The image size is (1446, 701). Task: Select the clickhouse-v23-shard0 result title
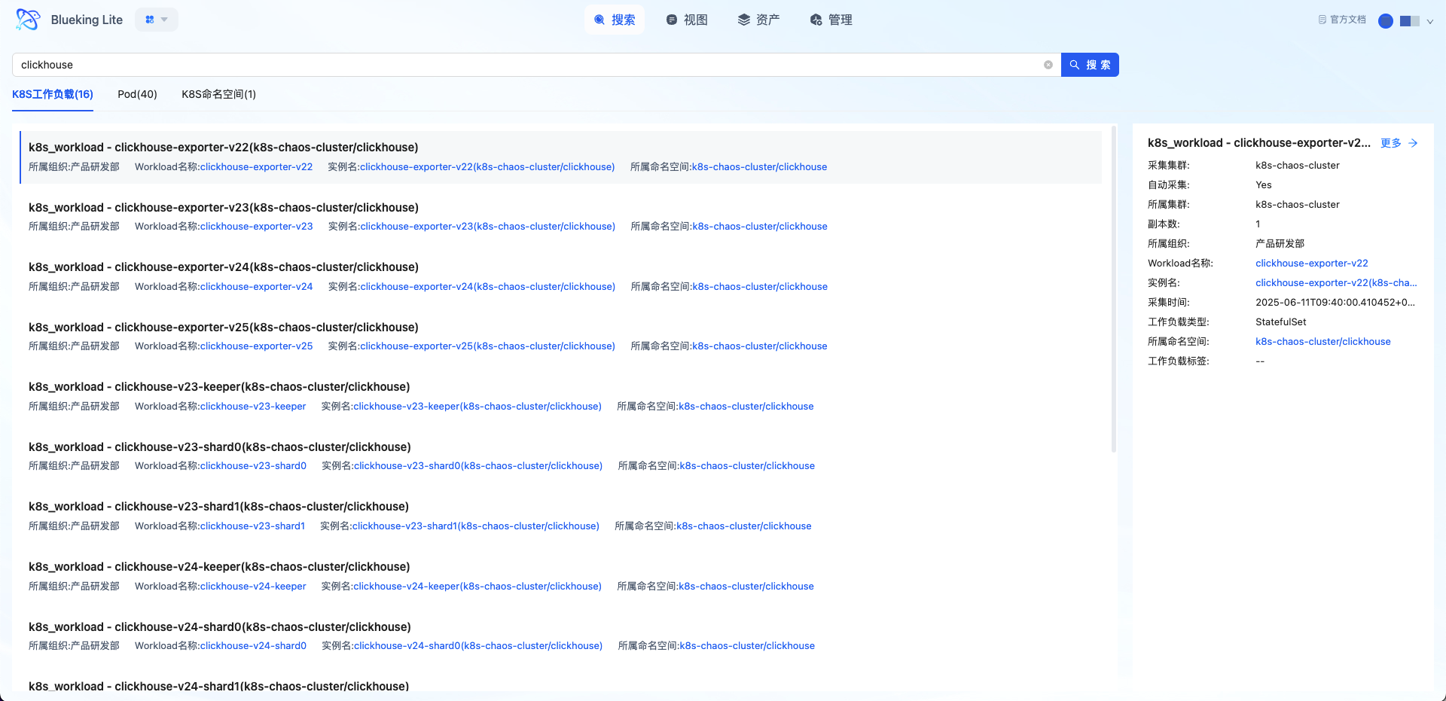pos(220,447)
